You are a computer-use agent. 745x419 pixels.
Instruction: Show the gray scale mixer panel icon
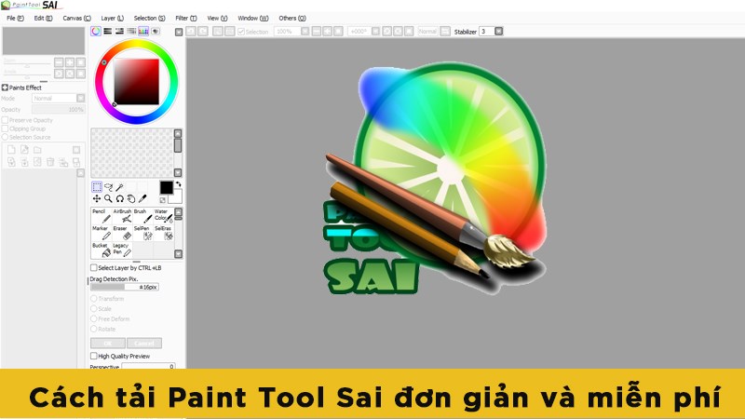pyautogui.click(x=131, y=32)
